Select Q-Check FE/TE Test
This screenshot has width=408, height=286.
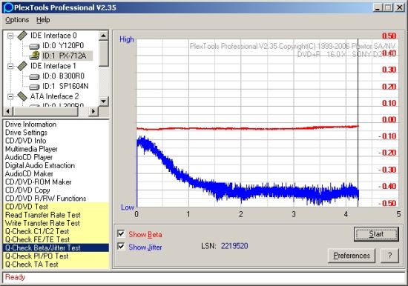click(x=56, y=239)
